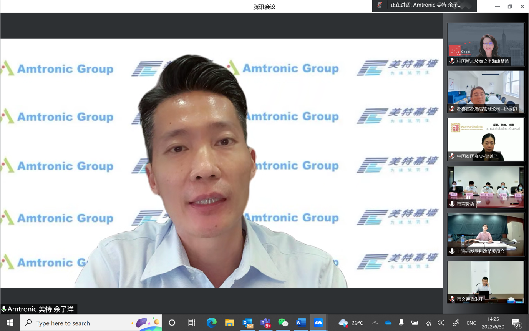529x331 pixels.
Task: Open Microsoft Edge from the taskbar
Action: tap(211, 323)
